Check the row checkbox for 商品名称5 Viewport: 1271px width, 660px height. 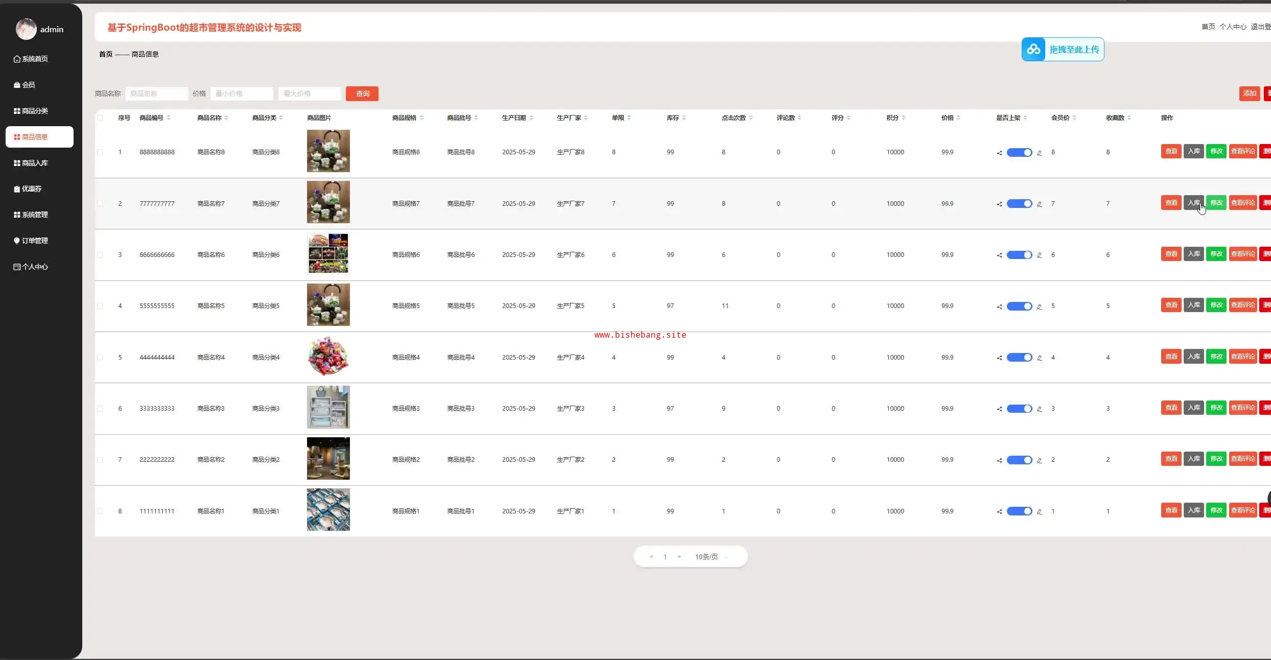coord(100,306)
